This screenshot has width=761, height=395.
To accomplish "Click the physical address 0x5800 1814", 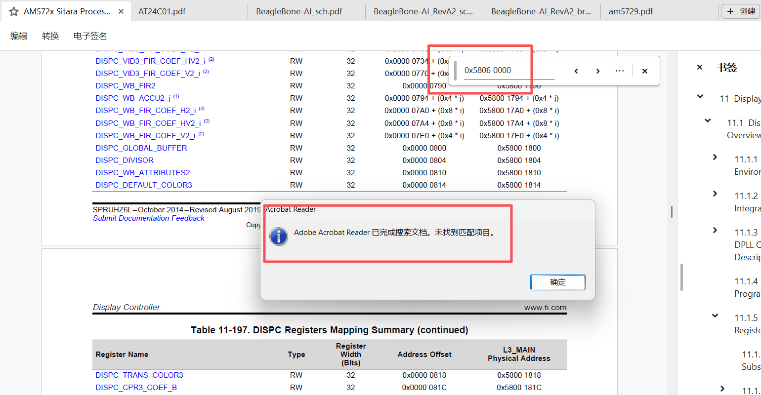I will 519,185.
